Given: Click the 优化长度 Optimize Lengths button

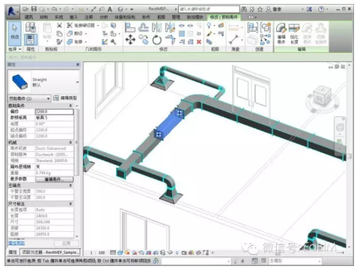Looking at the screenshot, I should 294,33.
